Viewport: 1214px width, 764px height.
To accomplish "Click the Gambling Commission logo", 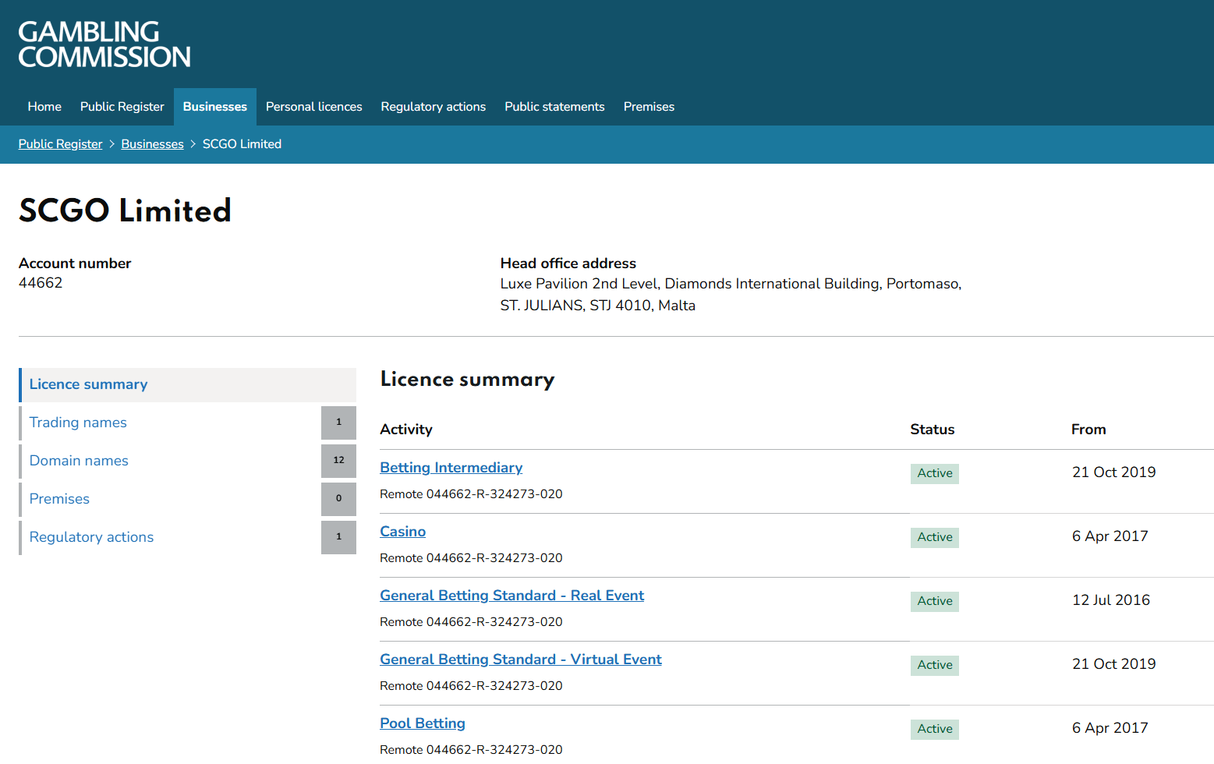I will click(104, 44).
